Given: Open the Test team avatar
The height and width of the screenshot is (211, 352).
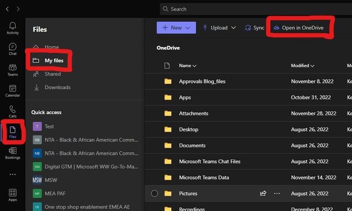Looking at the screenshot, I should 37,126.
